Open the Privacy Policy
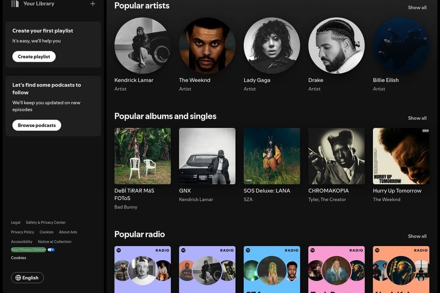Image resolution: width=440 pixels, height=293 pixels. click(x=22, y=232)
